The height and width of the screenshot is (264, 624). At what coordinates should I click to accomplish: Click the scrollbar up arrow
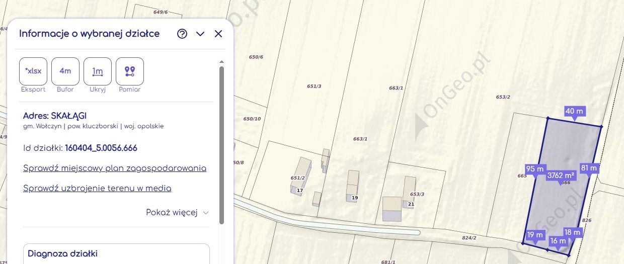[221, 62]
